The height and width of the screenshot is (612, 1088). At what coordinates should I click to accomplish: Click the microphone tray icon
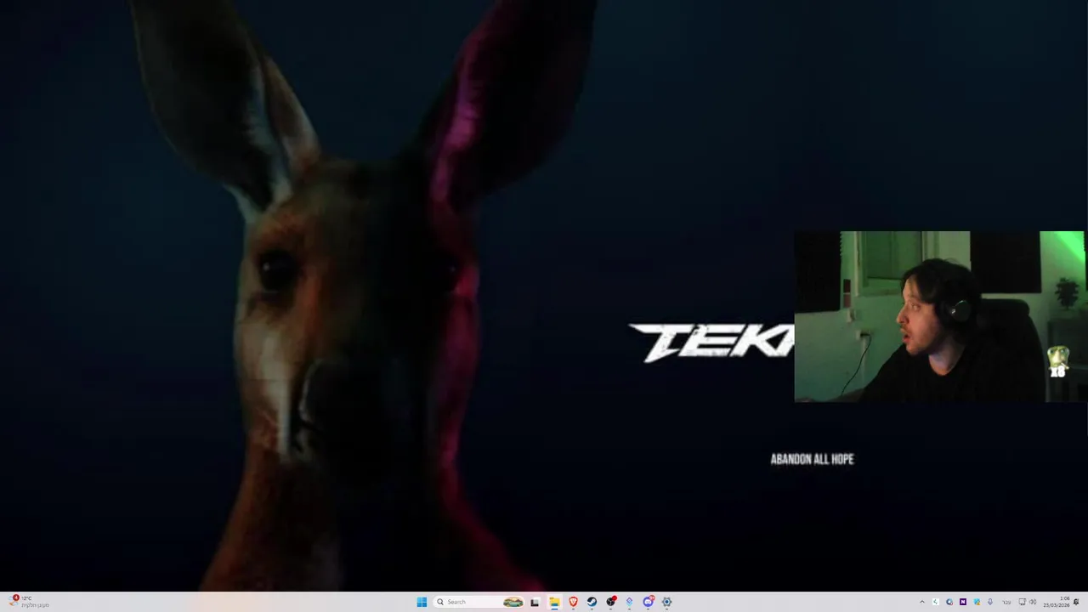click(x=990, y=602)
